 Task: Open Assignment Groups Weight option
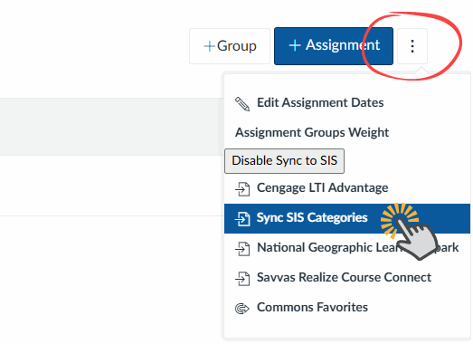point(347,132)
